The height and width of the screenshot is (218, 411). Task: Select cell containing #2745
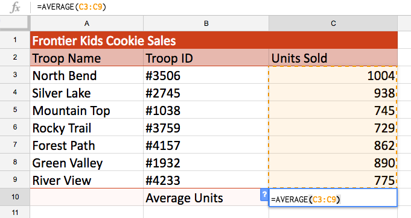(x=206, y=93)
